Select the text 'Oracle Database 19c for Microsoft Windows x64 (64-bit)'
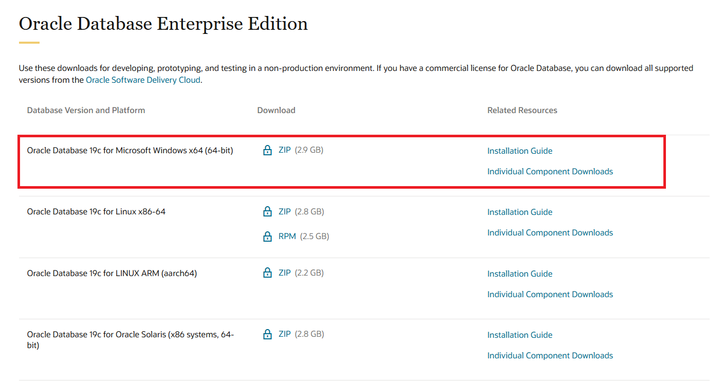Viewport: 724px width, 381px height. 130,150
